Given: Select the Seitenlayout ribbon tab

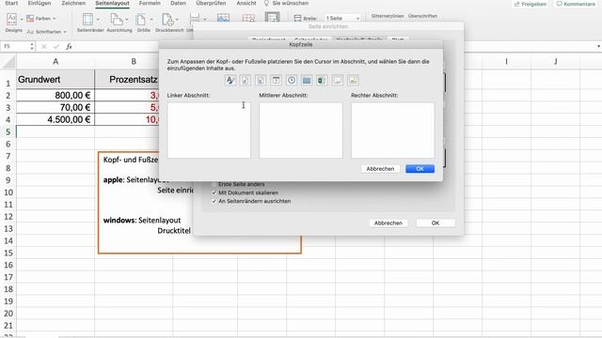Looking at the screenshot, I should 112,3.
